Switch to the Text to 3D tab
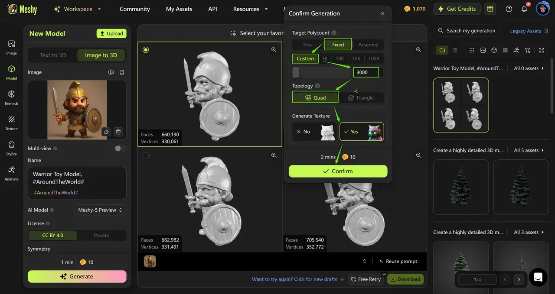 pos(53,55)
